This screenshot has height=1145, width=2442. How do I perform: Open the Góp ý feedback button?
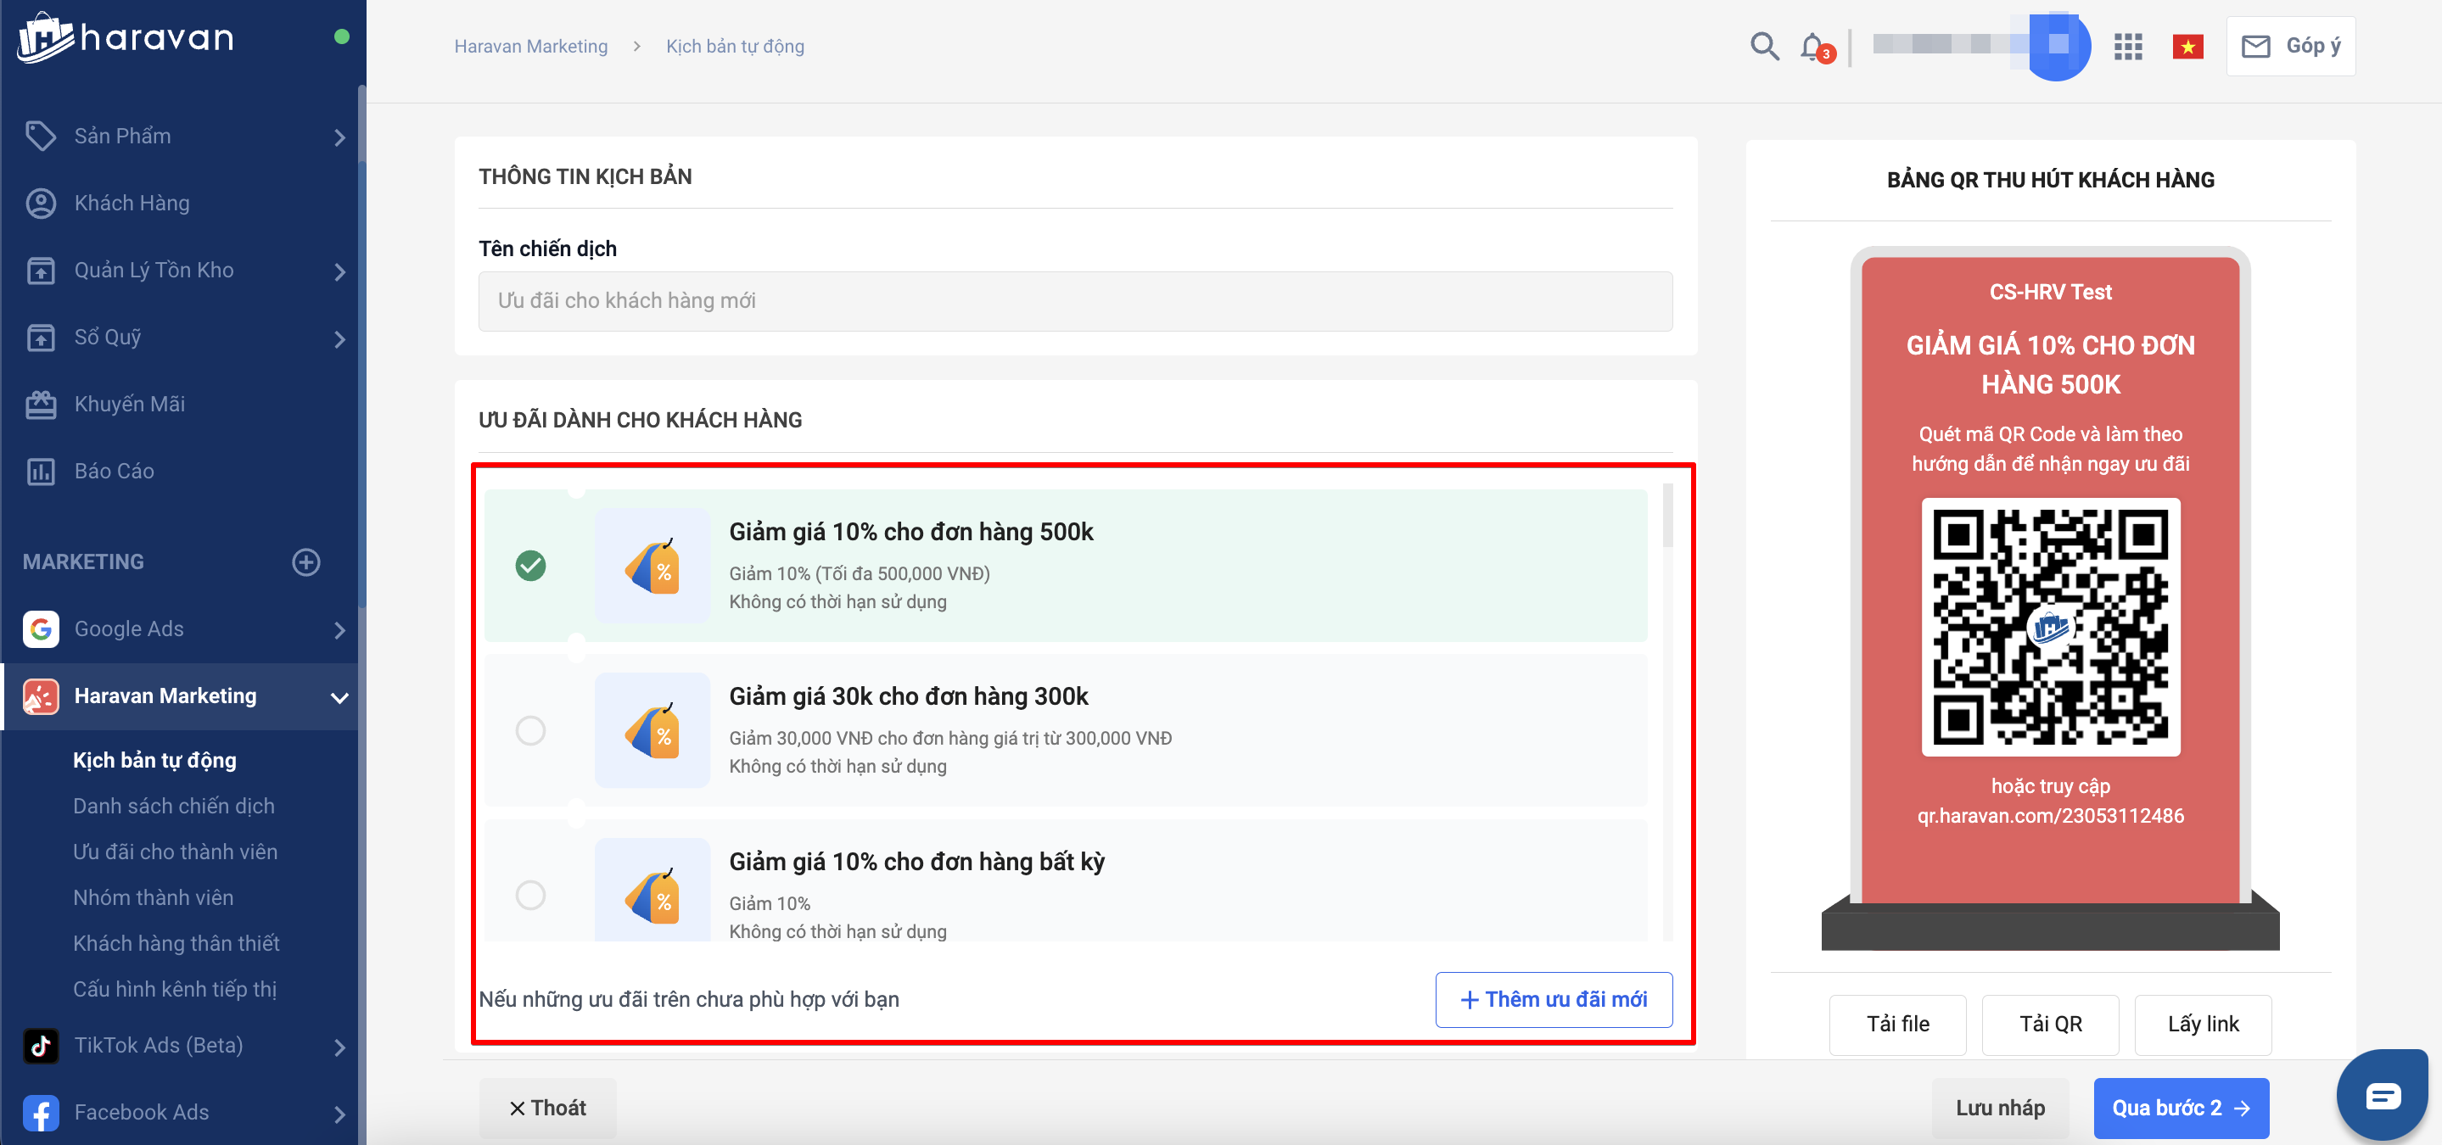(x=2290, y=46)
